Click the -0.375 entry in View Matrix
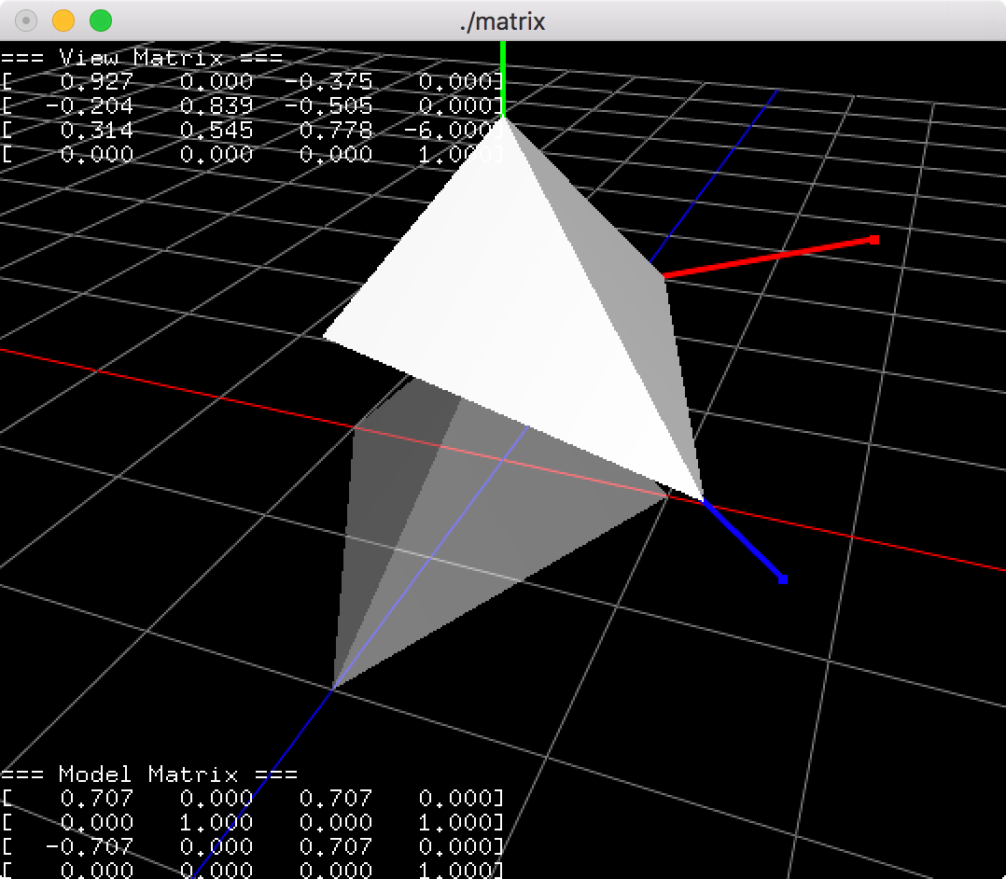 pos(331,81)
